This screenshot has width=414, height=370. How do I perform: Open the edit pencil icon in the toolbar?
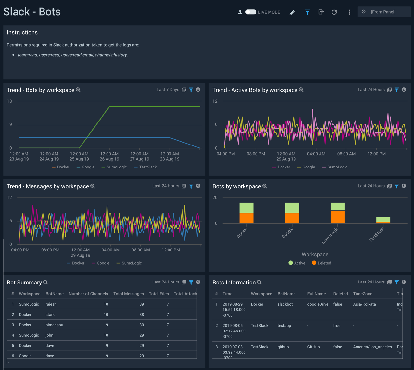292,12
